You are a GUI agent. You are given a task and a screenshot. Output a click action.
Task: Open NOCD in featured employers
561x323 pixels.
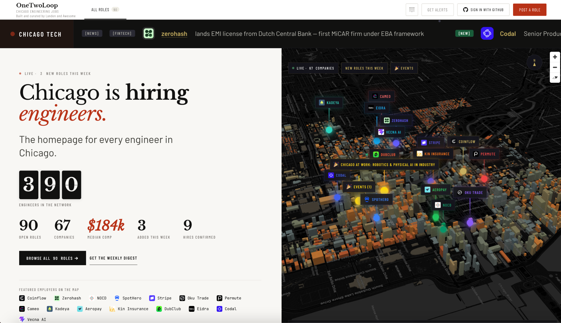(98, 298)
